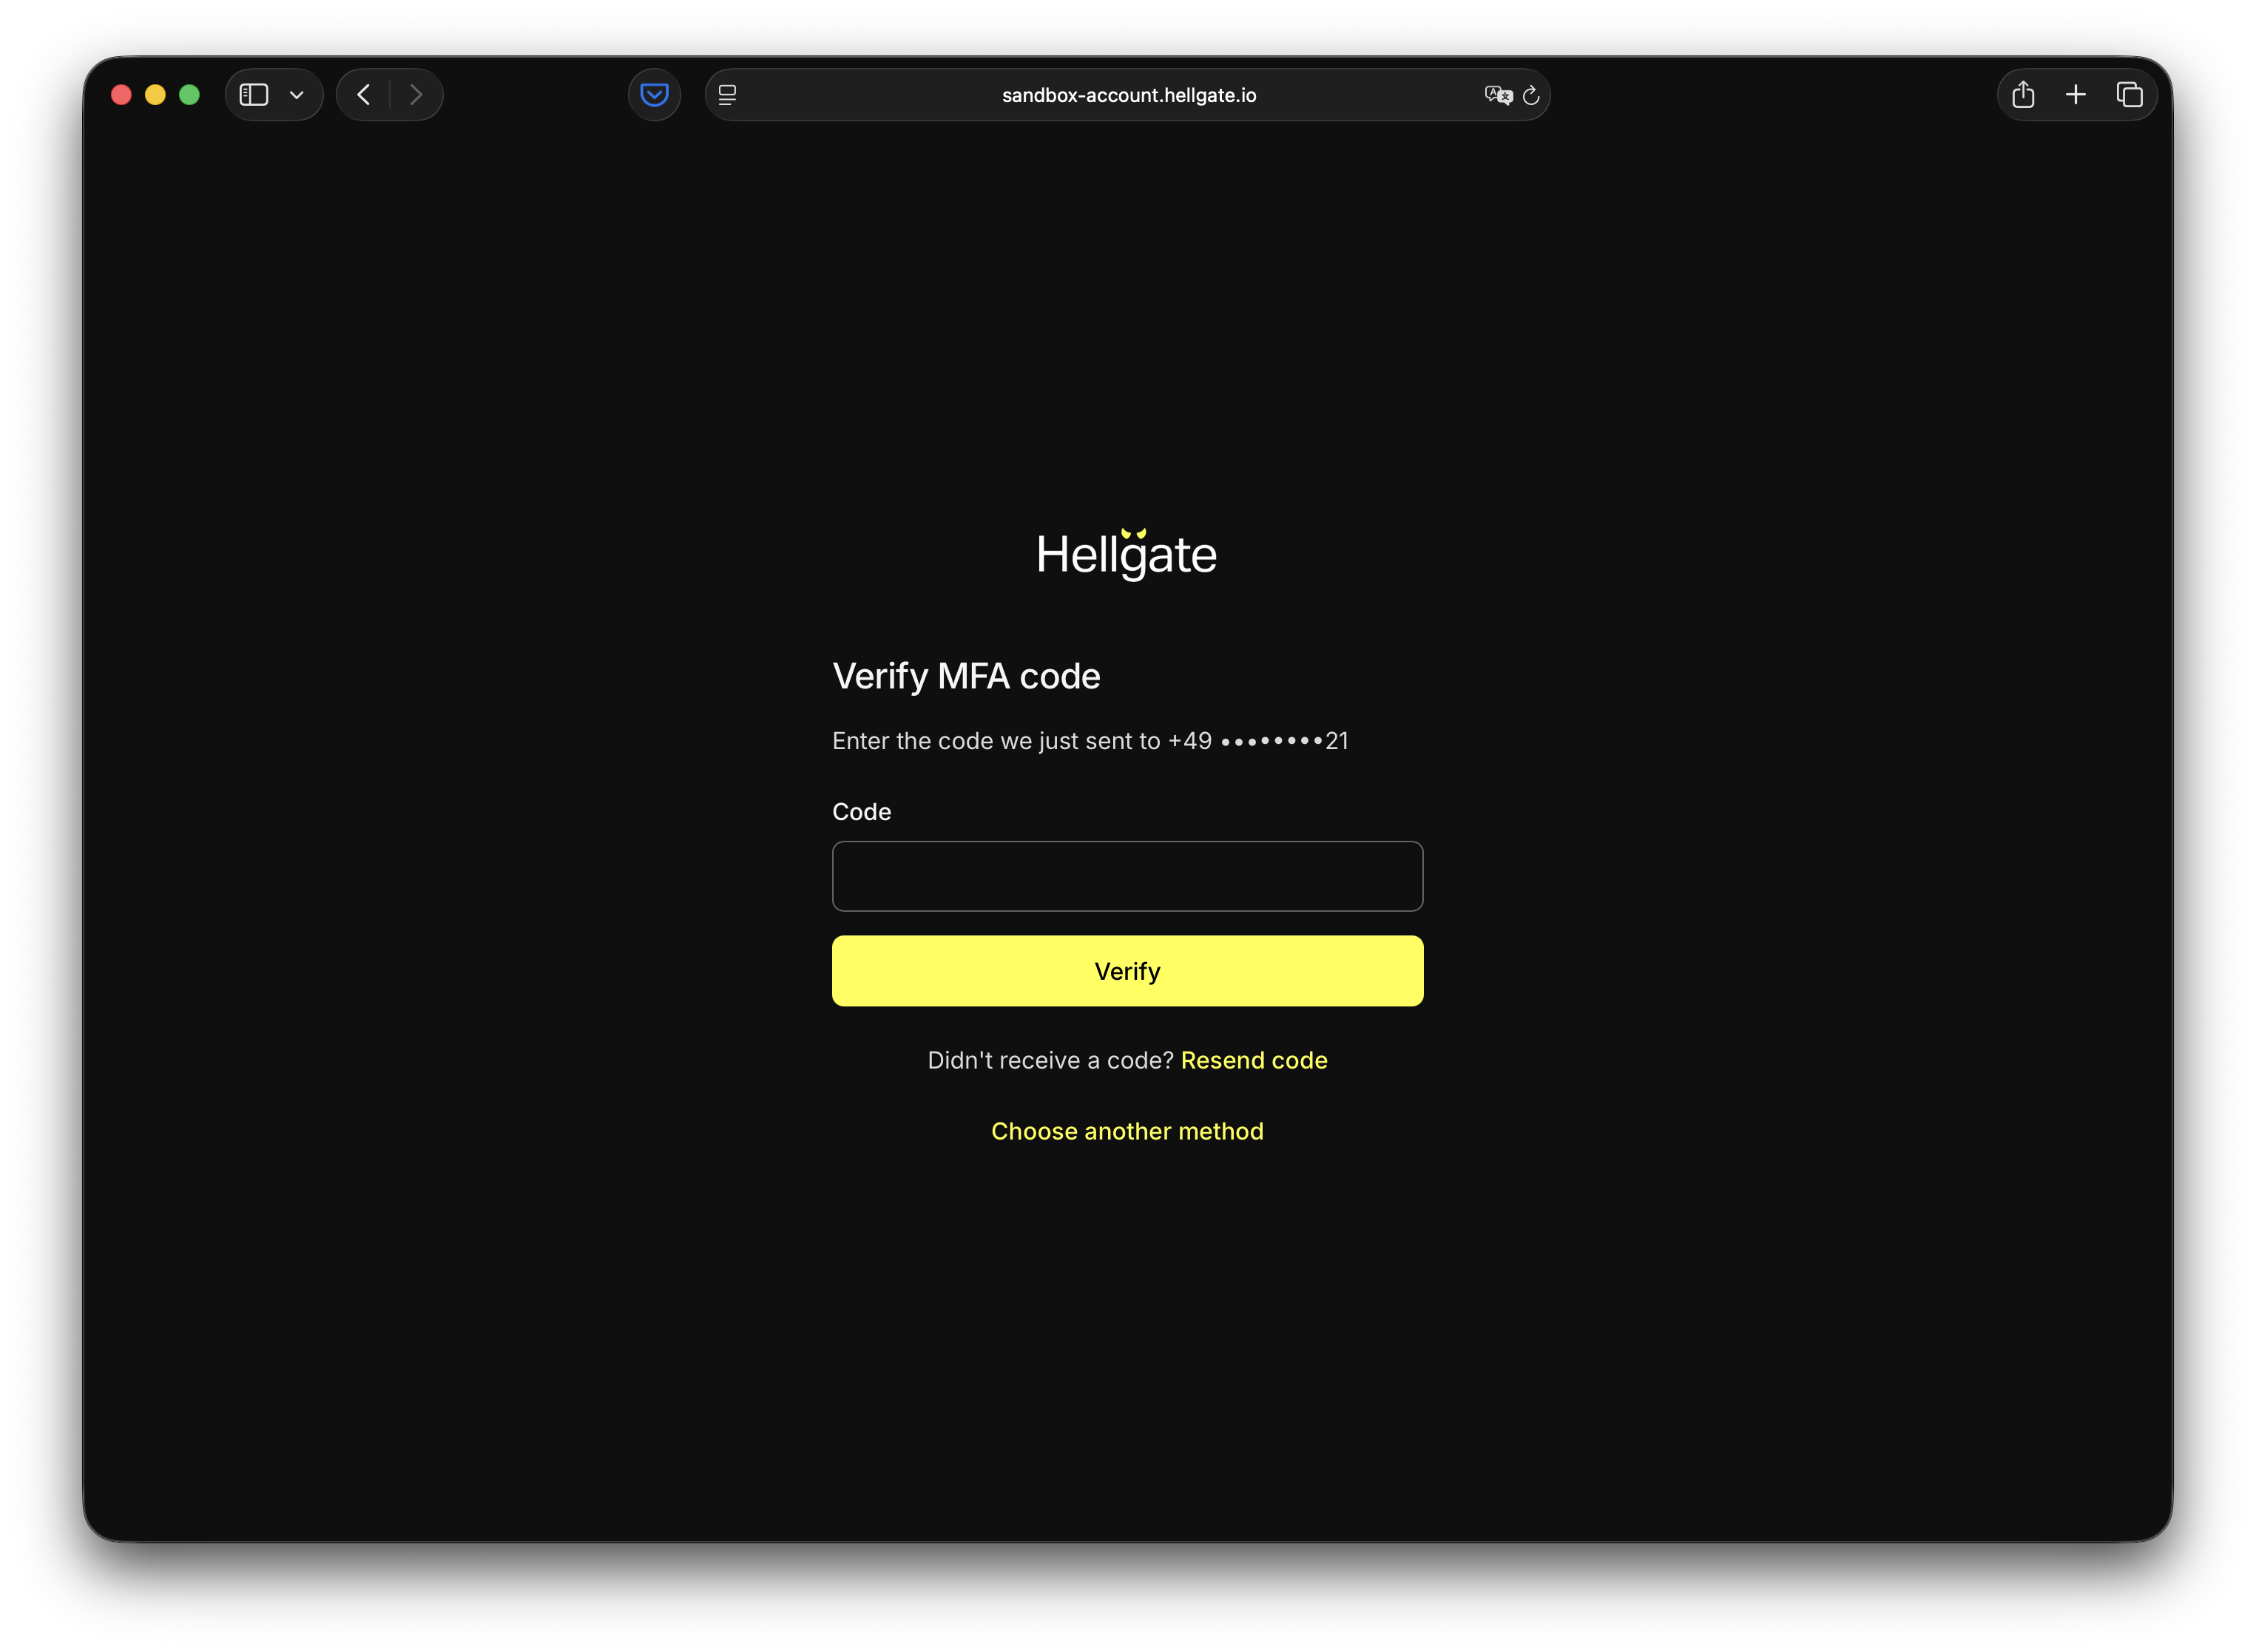The height and width of the screenshot is (1652, 2256).
Task: Minimize the window with yellow button
Action: (x=155, y=95)
